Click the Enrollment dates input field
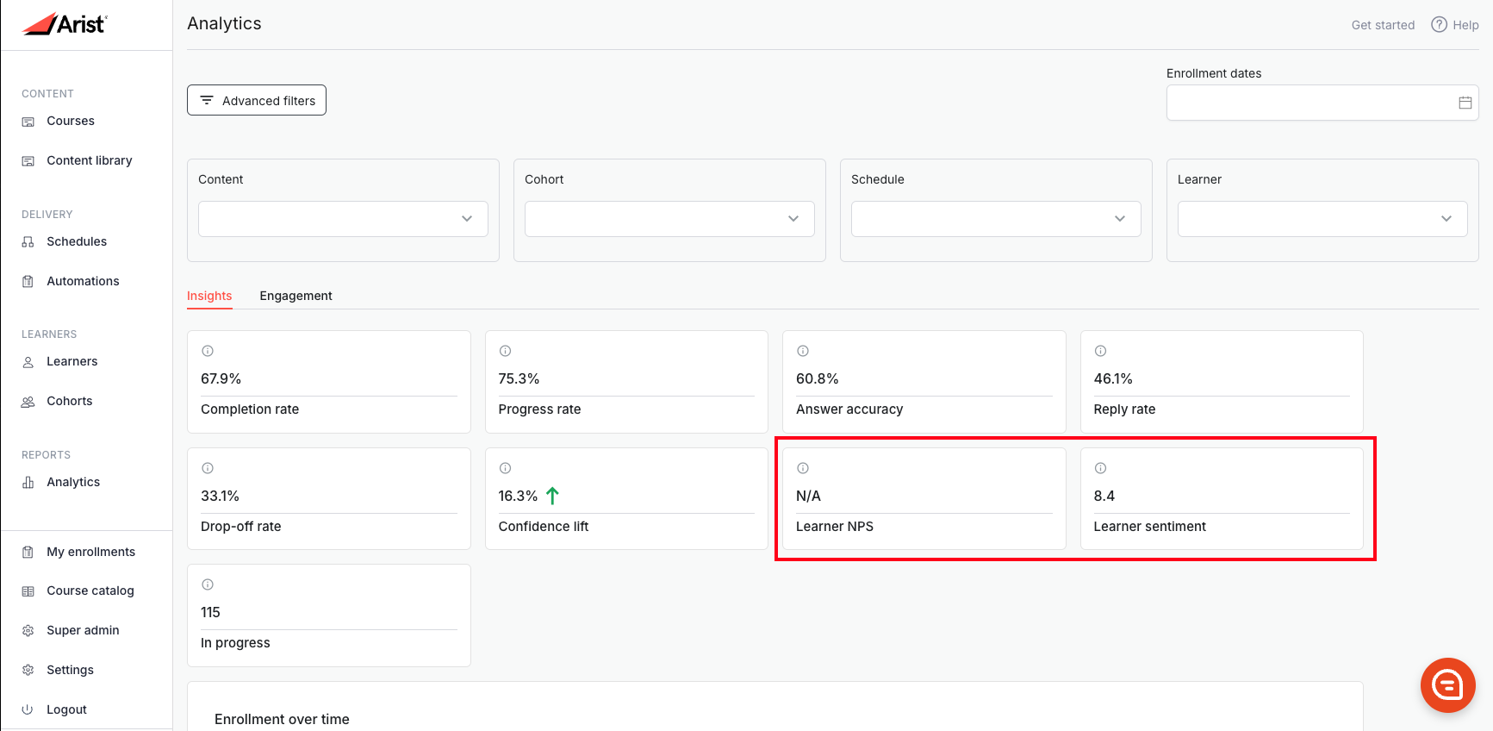Screen dimensions: 1493x731 tap(1322, 103)
